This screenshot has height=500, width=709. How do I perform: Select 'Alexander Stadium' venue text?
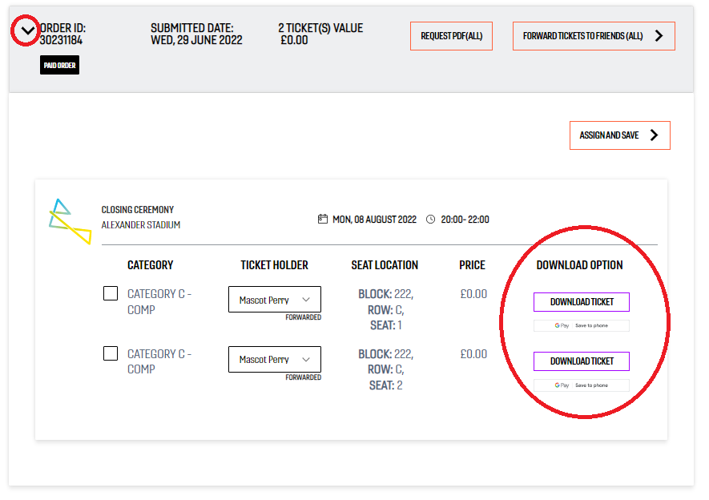[141, 224]
